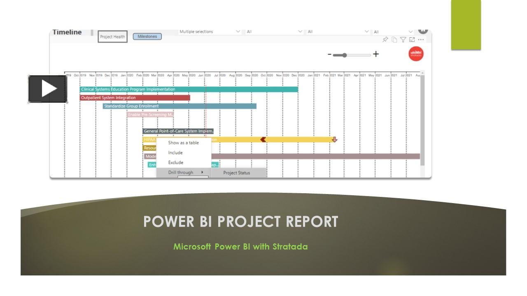
Task: Select Show as a table from the menu
Action: tap(183, 143)
